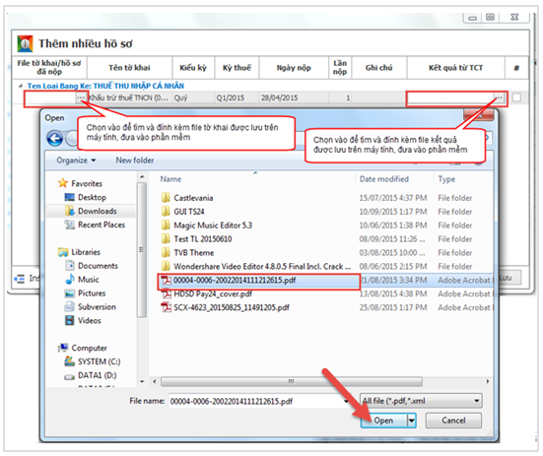Screen dimensions: 543x456
Task: Select the TVB Theme folder
Action: 193,253
